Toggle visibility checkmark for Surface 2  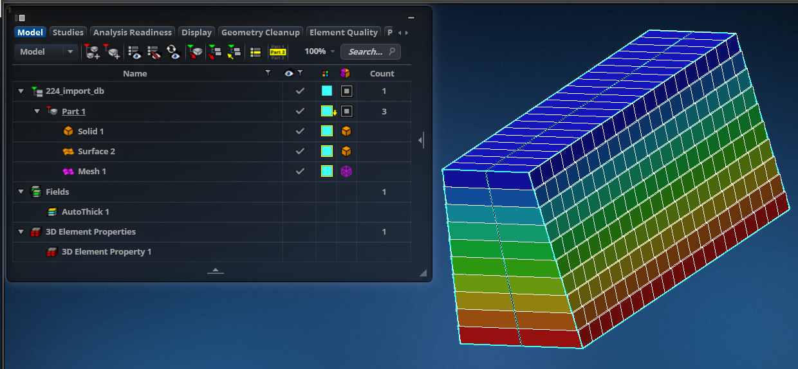coord(299,152)
